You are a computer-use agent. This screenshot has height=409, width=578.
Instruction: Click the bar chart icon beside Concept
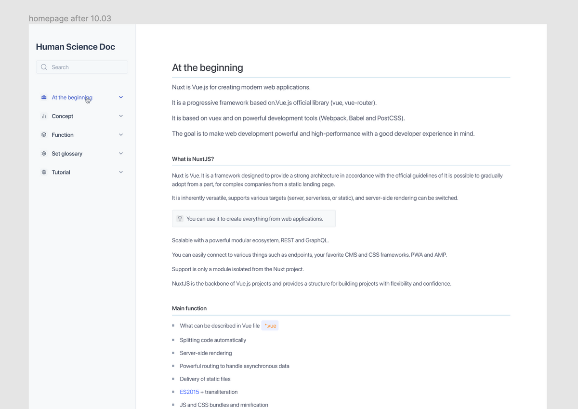pos(44,116)
